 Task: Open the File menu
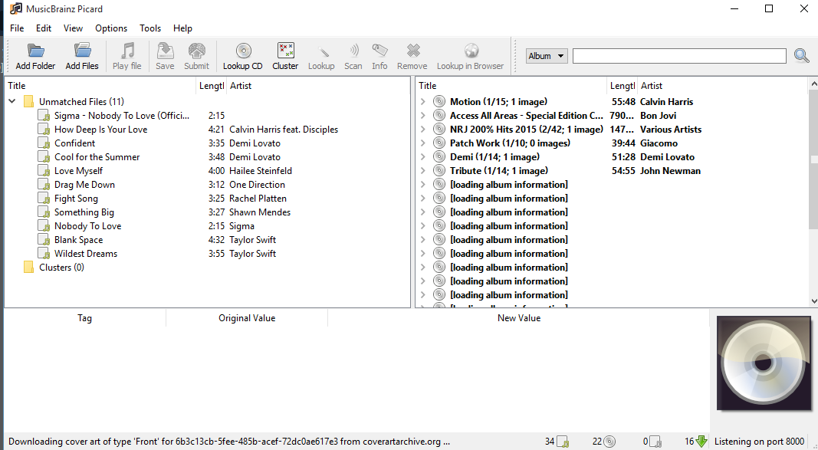[x=17, y=28]
